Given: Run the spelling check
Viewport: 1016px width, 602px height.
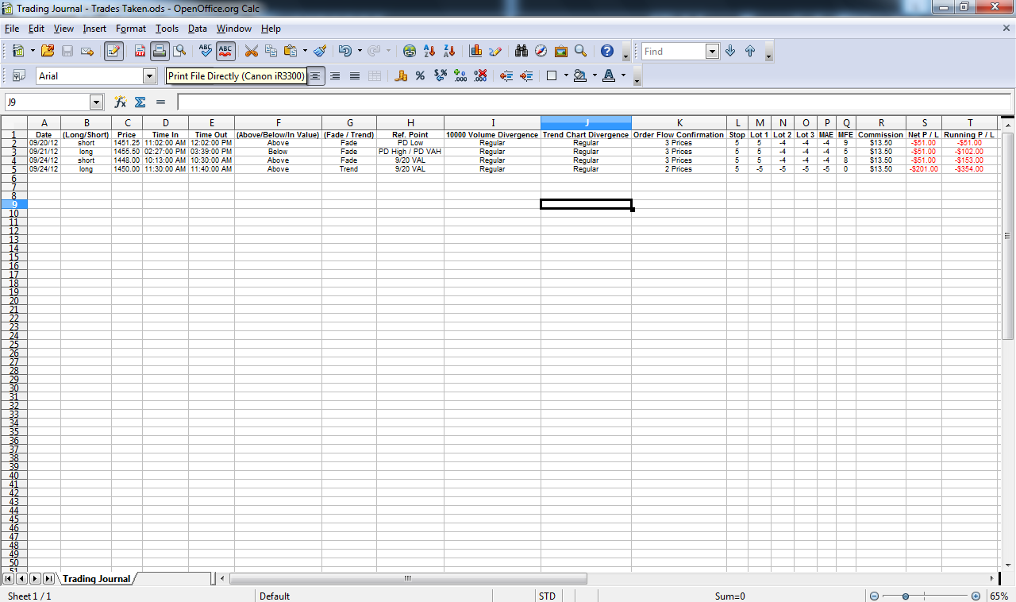Looking at the screenshot, I should (x=206, y=51).
